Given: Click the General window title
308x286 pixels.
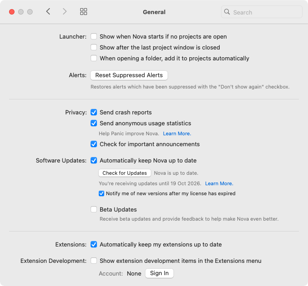Looking at the screenshot, I should pos(154,12).
